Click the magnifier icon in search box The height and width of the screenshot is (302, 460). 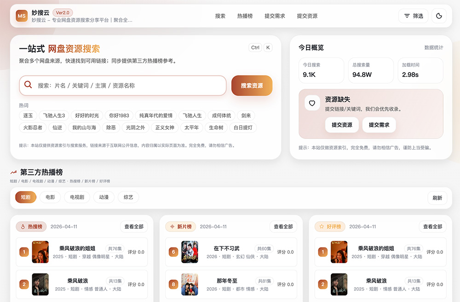pyautogui.click(x=28, y=85)
